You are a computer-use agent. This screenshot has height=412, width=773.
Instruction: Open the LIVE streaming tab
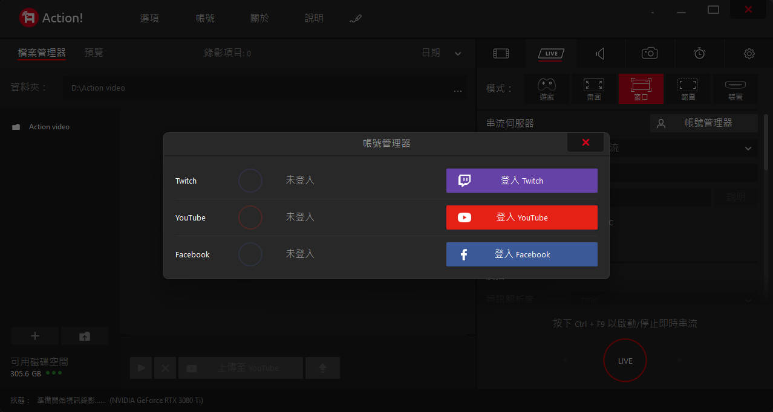551,54
